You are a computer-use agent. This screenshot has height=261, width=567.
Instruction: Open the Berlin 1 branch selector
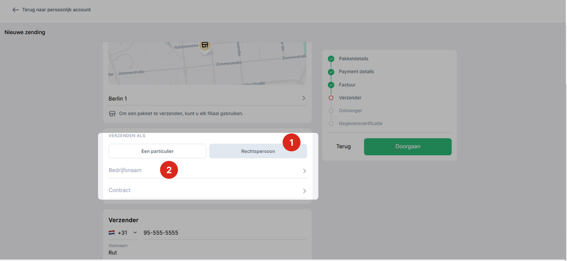pos(304,98)
